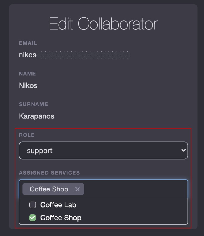The width and height of the screenshot is (204, 236).
Task: Click the ASSIGNED SERVICES label
Action: click(49, 173)
